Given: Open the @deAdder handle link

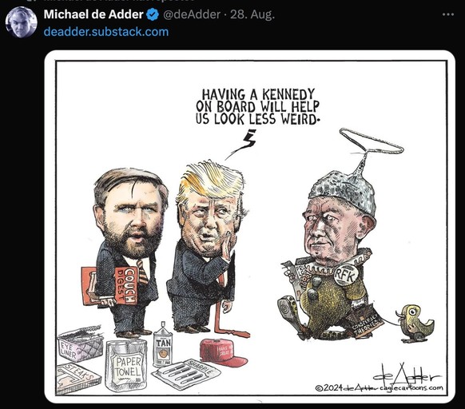Looking at the screenshot, I should pyautogui.click(x=192, y=14).
